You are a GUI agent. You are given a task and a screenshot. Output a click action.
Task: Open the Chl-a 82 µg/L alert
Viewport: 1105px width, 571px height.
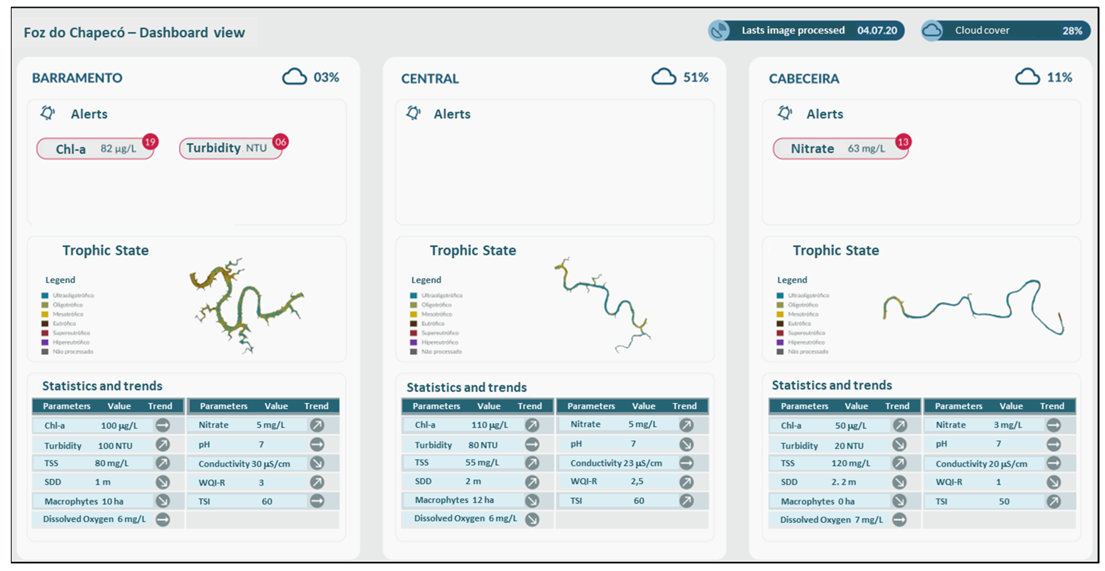click(95, 149)
